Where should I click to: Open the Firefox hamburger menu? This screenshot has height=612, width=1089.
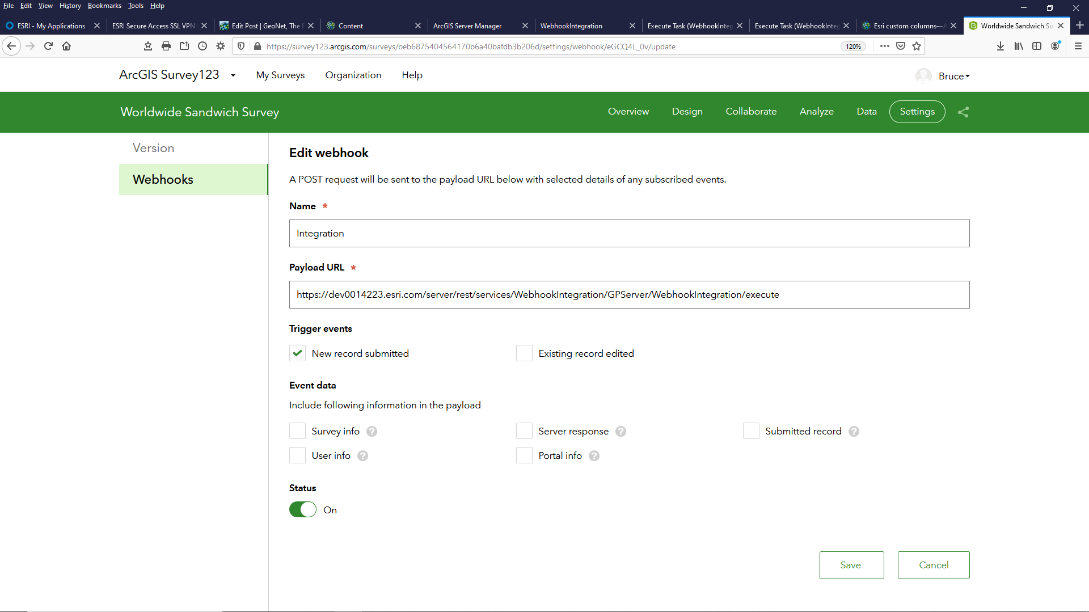point(1078,46)
